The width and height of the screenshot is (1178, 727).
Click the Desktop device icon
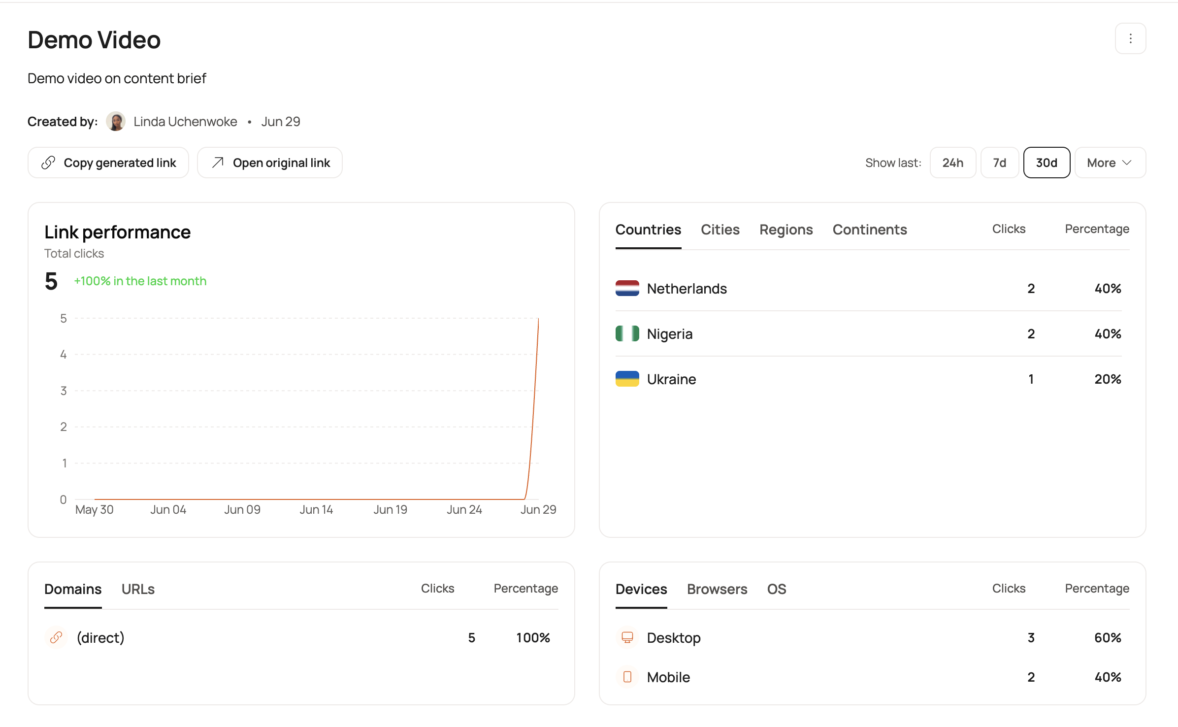coord(627,637)
